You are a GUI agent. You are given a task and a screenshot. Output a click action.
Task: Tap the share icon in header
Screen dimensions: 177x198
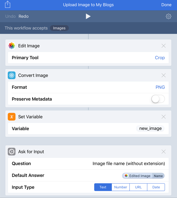pyautogui.click(x=7, y=5)
